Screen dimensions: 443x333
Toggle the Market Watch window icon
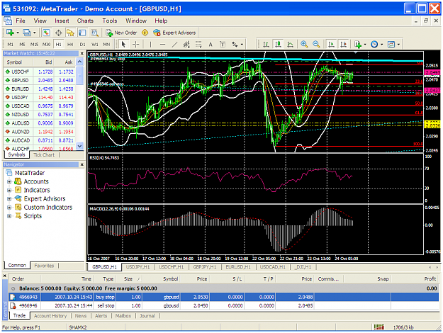pyautogui.click(x=46, y=33)
